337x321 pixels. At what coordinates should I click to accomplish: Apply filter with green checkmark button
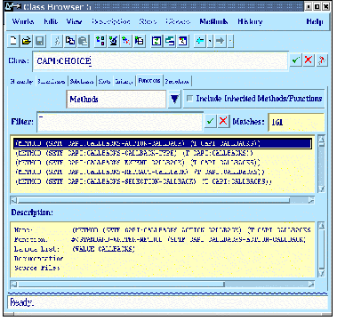click(x=211, y=121)
